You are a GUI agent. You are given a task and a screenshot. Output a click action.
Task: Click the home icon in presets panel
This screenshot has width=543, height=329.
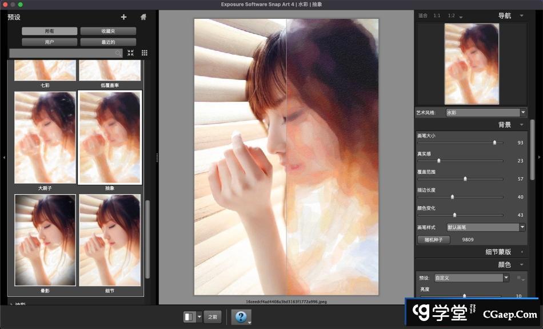tap(143, 17)
